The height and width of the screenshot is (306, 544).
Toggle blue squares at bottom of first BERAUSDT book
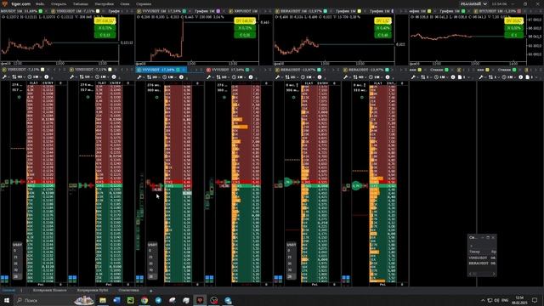coord(278,278)
